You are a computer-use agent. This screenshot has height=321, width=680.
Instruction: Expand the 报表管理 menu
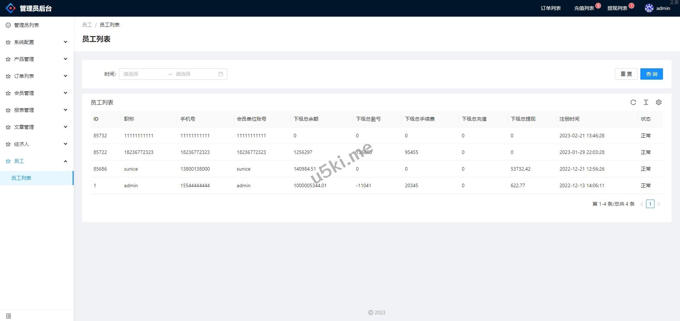37,110
